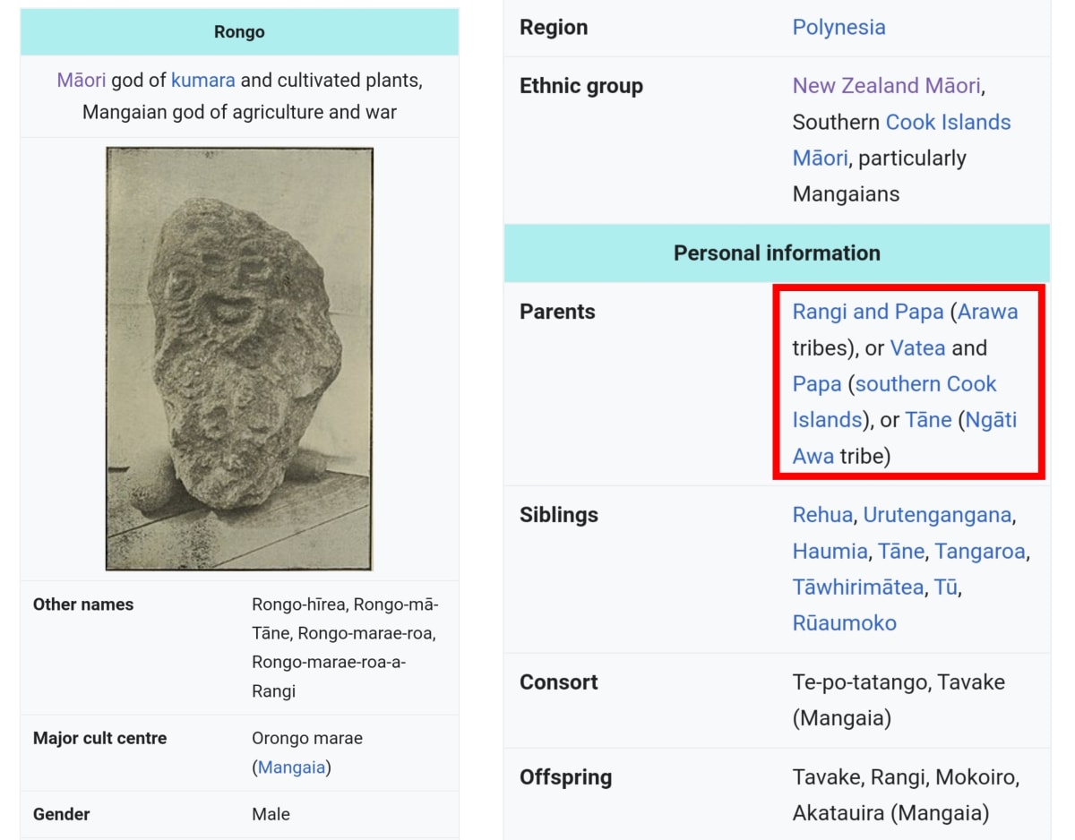1075x840 pixels.
Task: Open the Rongo stone image thumbnail
Action: [x=239, y=359]
